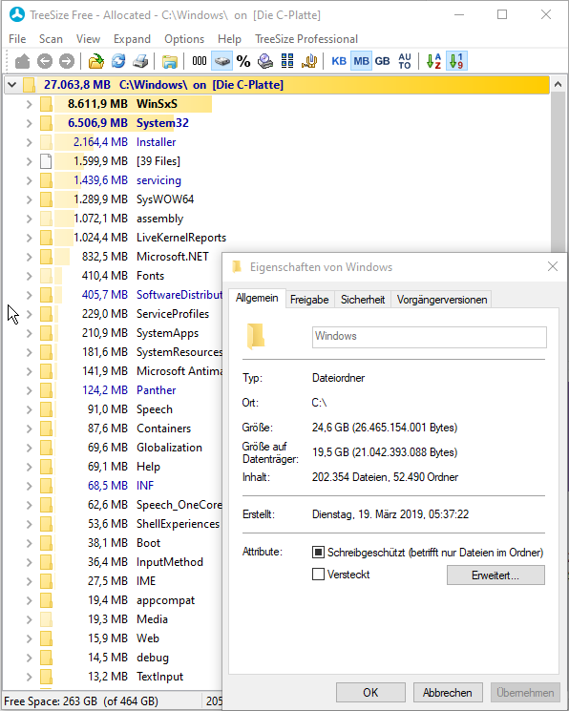The image size is (569, 711).
Task: Open the Help menu
Action: pos(229,39)
